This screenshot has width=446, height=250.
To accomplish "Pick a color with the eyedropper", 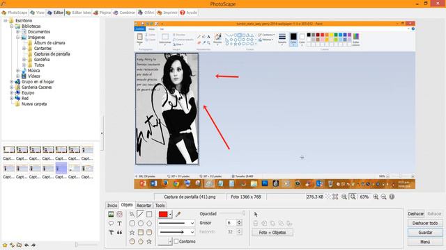I will coord(178,215).
